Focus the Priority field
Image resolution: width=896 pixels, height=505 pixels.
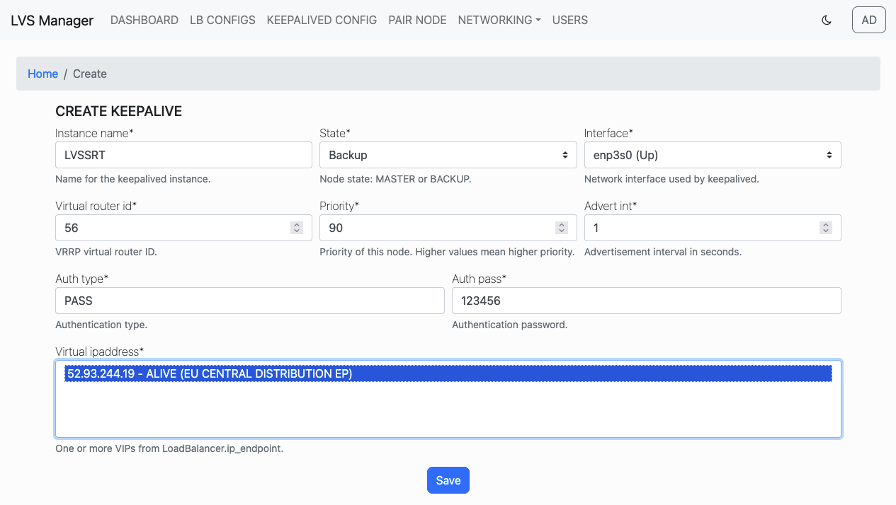coord(448,228)
